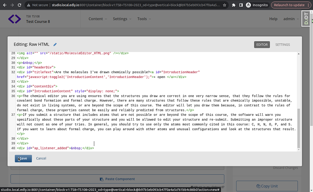Open the Studio logo home link
Screen dimensions: 313x192
click(x=15, y=19)
